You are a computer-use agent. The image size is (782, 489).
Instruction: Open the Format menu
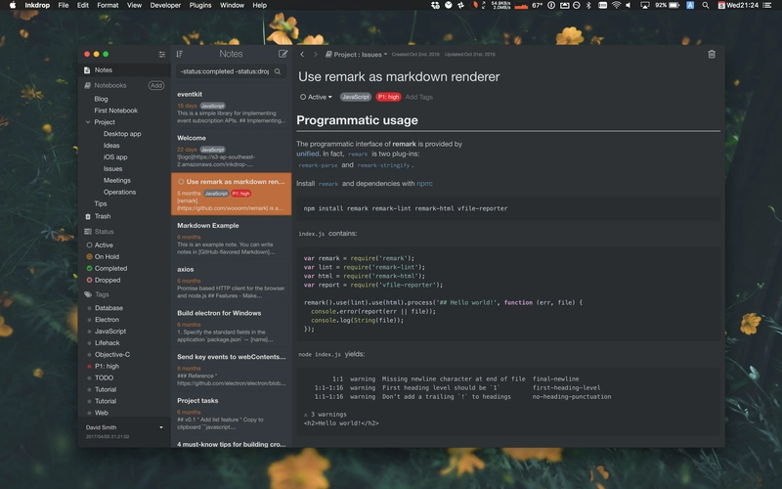[108, 5]
